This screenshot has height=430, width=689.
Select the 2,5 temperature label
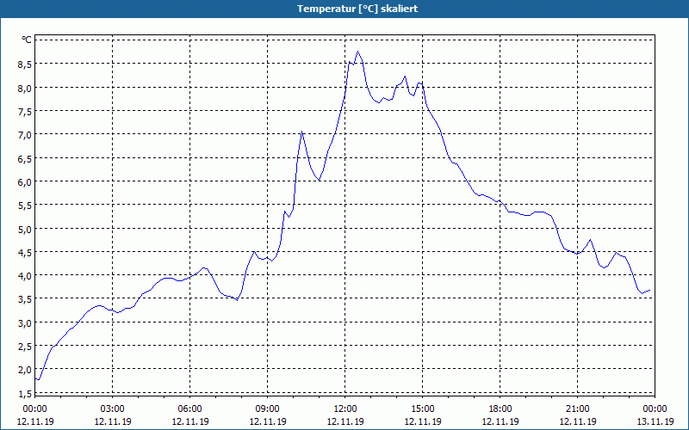tap(26, 347)
